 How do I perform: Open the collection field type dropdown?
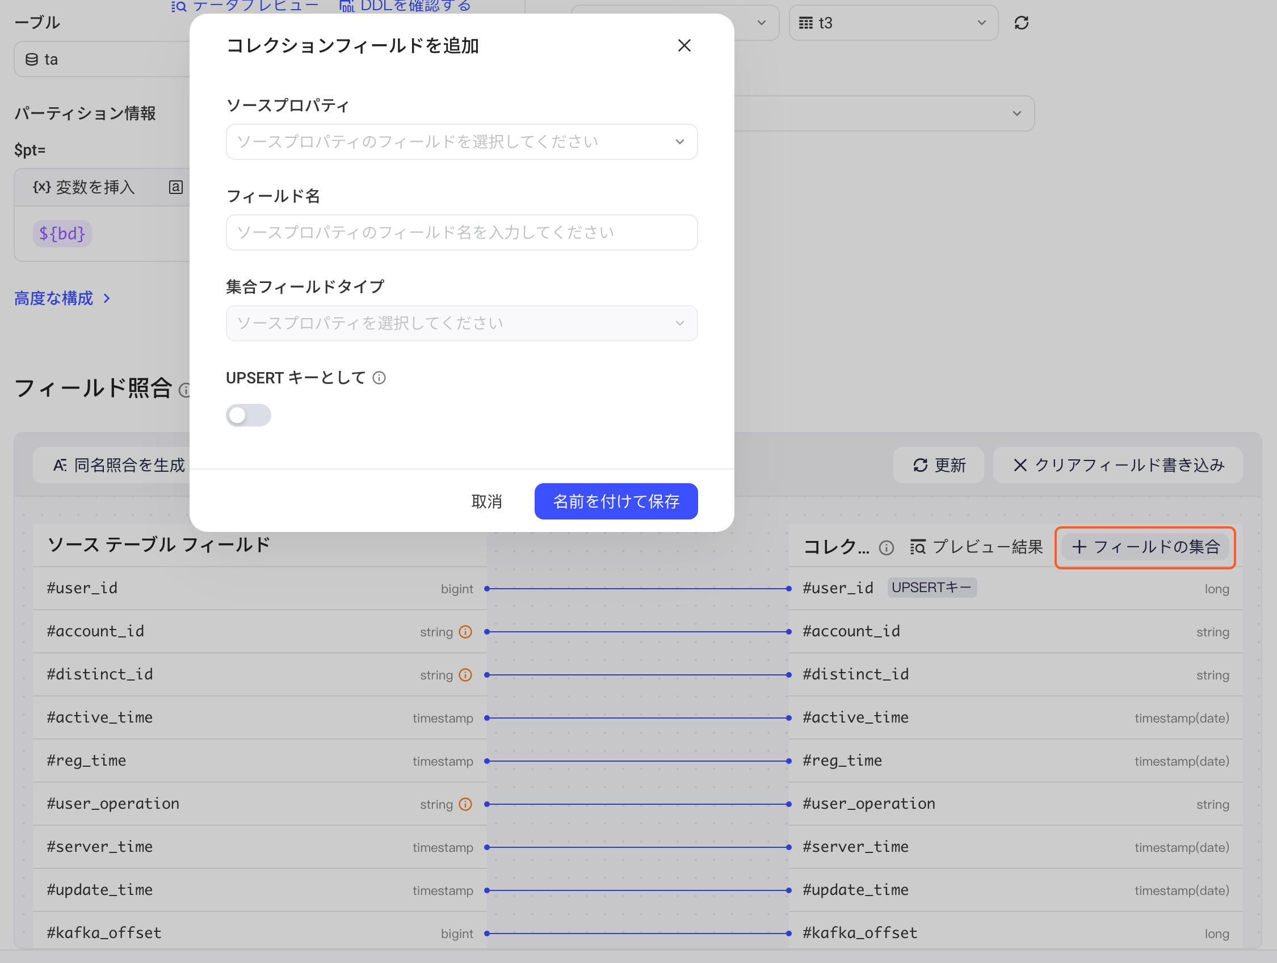(461, 323)
